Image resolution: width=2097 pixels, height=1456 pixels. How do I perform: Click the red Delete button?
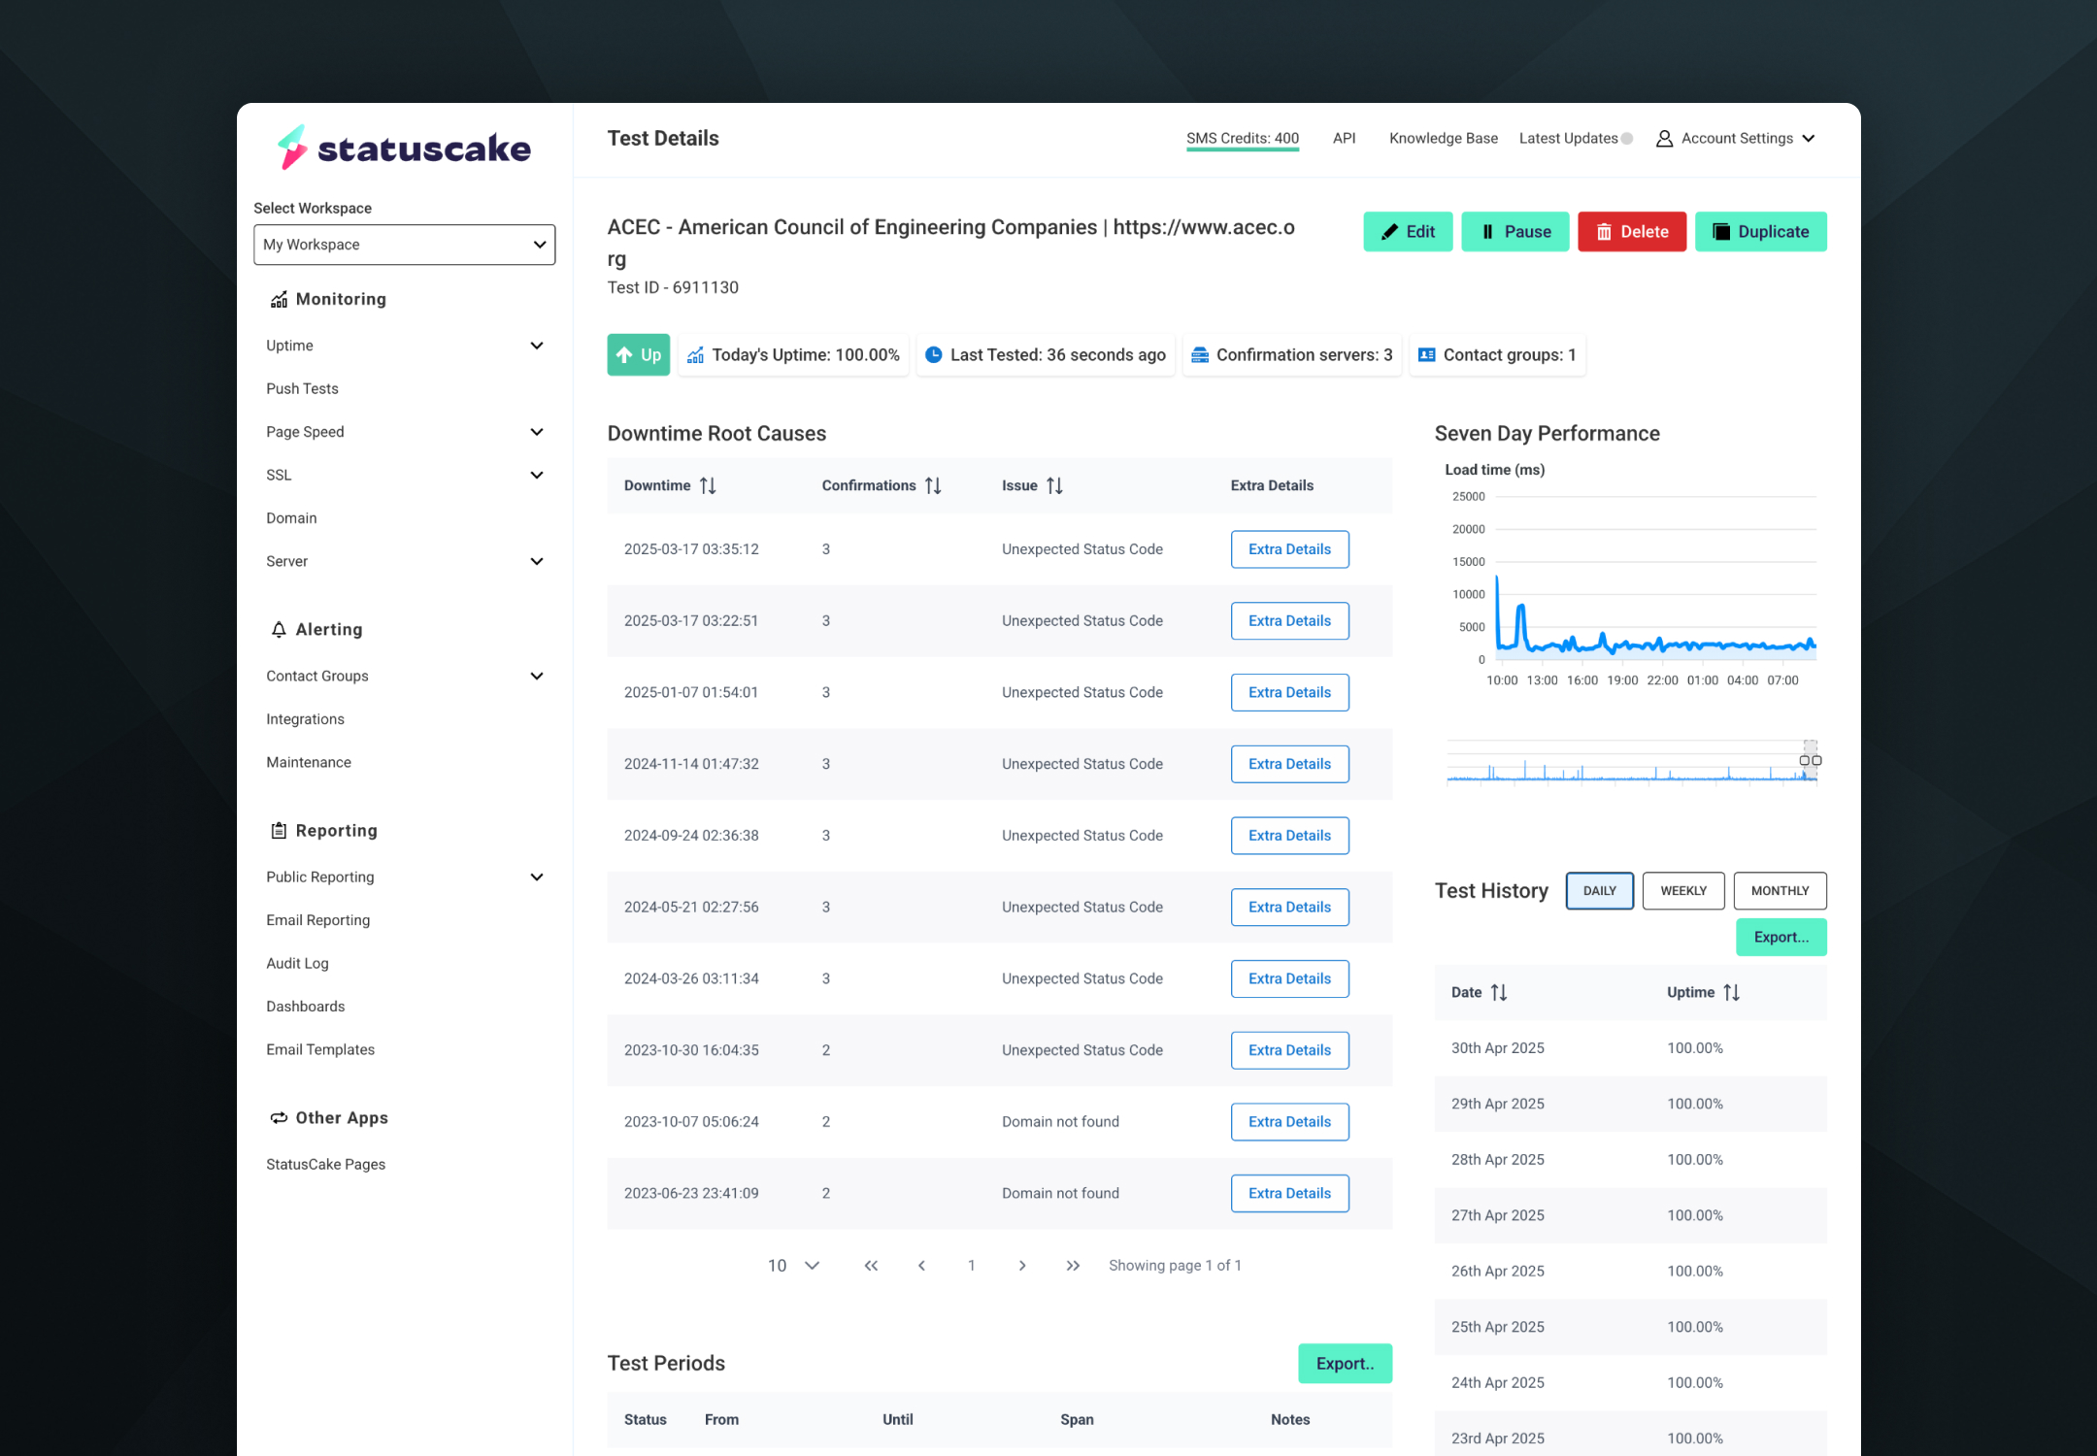[x=1631, y=232]
